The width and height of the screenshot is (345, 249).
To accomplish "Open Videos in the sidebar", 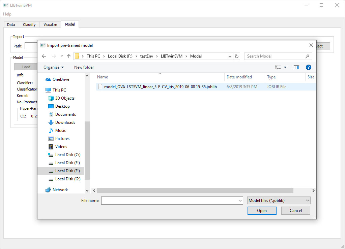I will click(x=58, y=147).
